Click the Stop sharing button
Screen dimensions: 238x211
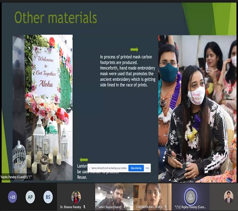(136, 168)
